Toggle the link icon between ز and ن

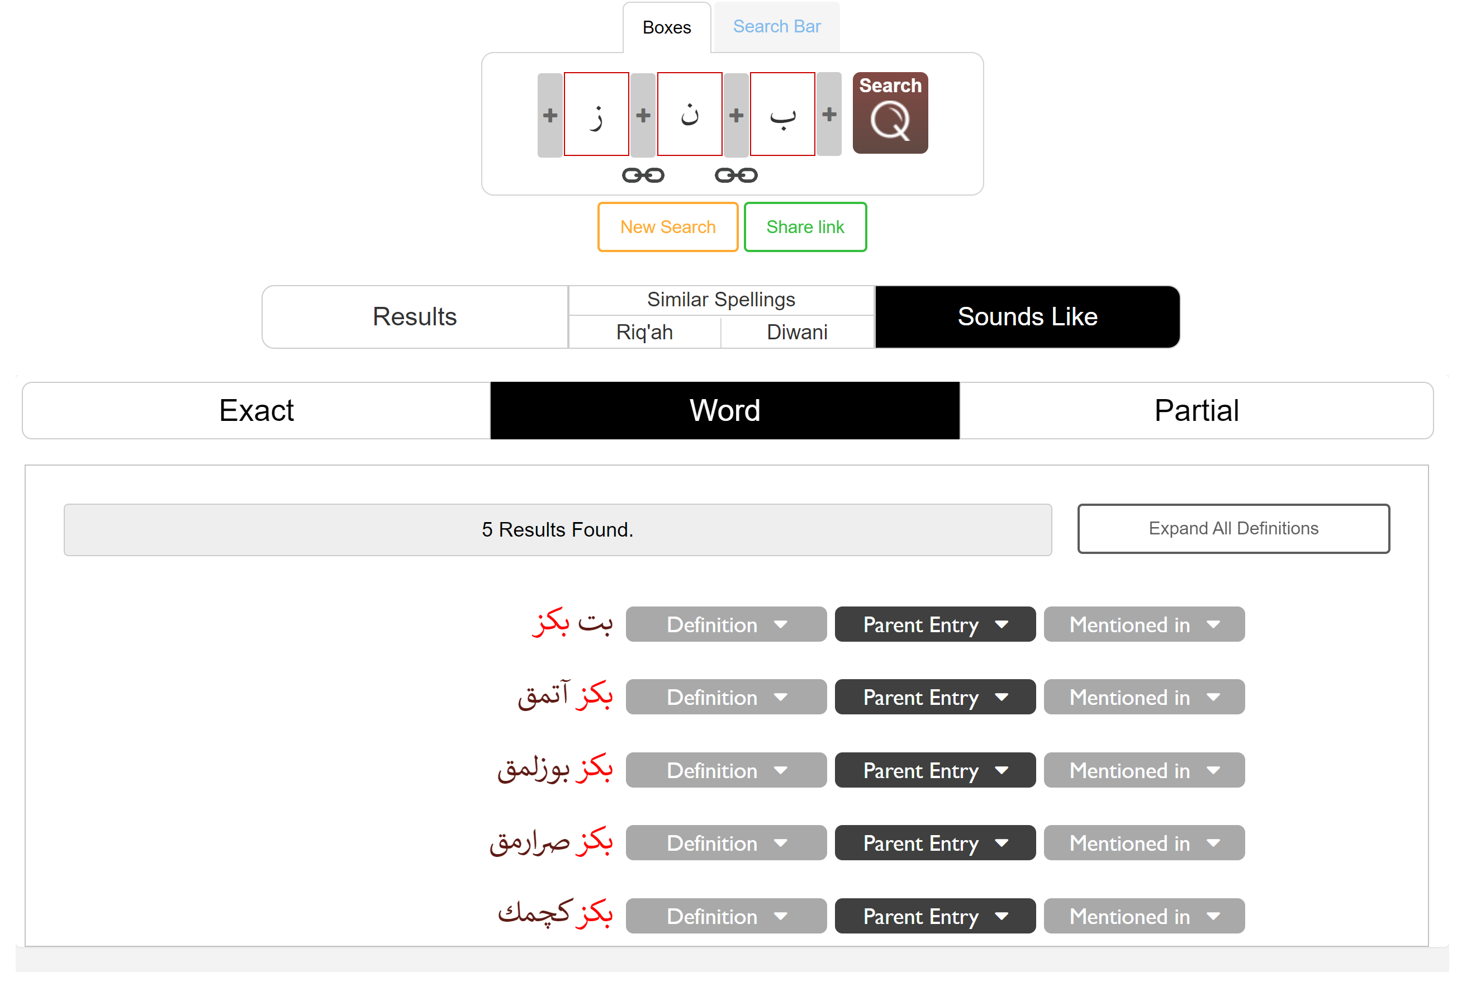[x=643, y=175]
